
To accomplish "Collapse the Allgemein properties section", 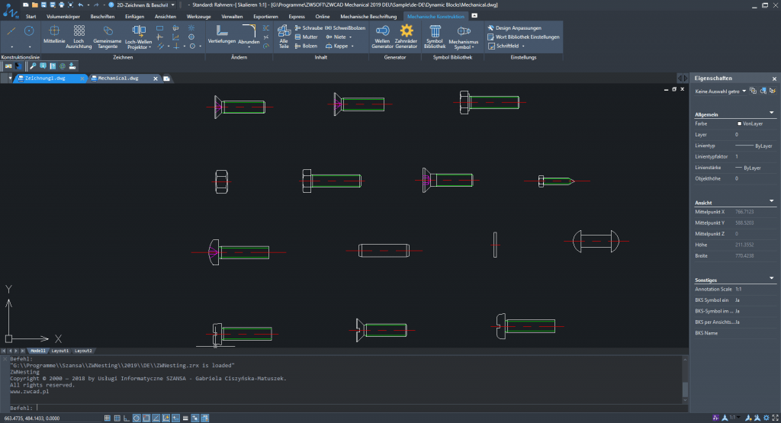I will pyautogui.click(x=772, y=113).
